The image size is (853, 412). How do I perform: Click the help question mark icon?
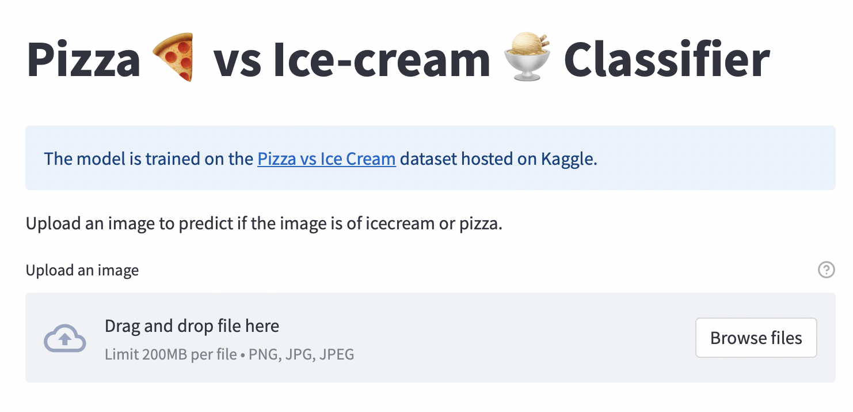826,270
